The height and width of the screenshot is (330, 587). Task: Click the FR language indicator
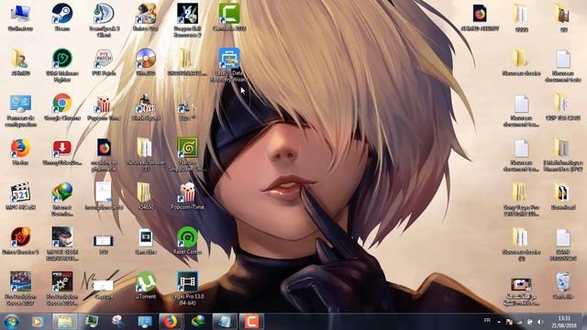[487, 321]
